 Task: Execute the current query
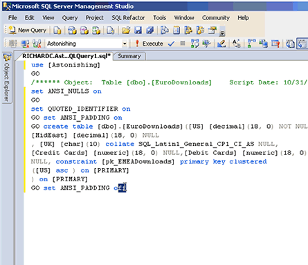click(x=149, y=44)
